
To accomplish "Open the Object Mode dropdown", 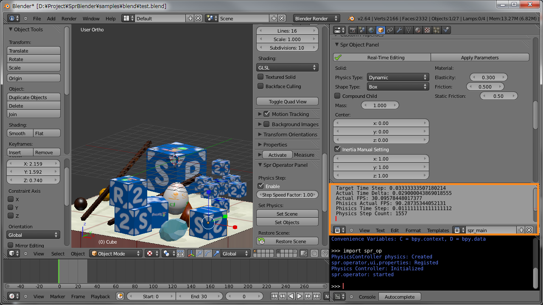I will [x=116, y=253].
